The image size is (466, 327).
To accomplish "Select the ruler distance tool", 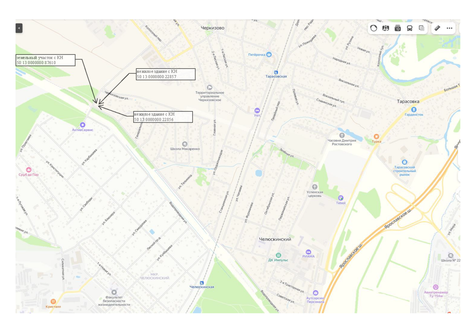I will (x=437, y=28).
